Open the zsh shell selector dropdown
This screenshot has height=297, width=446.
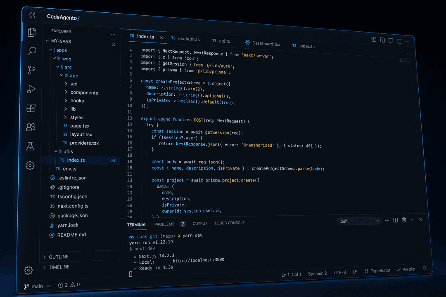(360, 221)
